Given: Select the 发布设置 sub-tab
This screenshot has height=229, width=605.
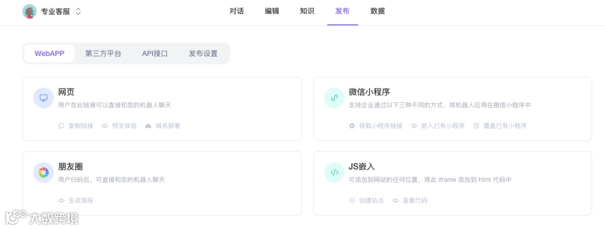Looking at the screenshot, I should (x=203, y=54).
